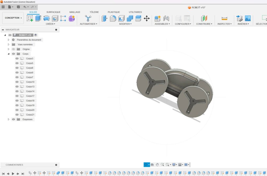Open the MODIFIER dropdown menu
Viewport: 267px width, 176px height.
click(125, 24)
